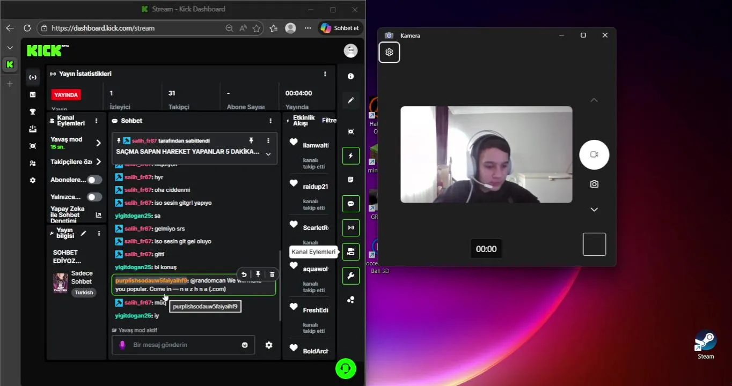Pin the highlighted purplishsodauw chat message
The width and height of the screenshot is (732, 386).
click(x=258, y=274)
